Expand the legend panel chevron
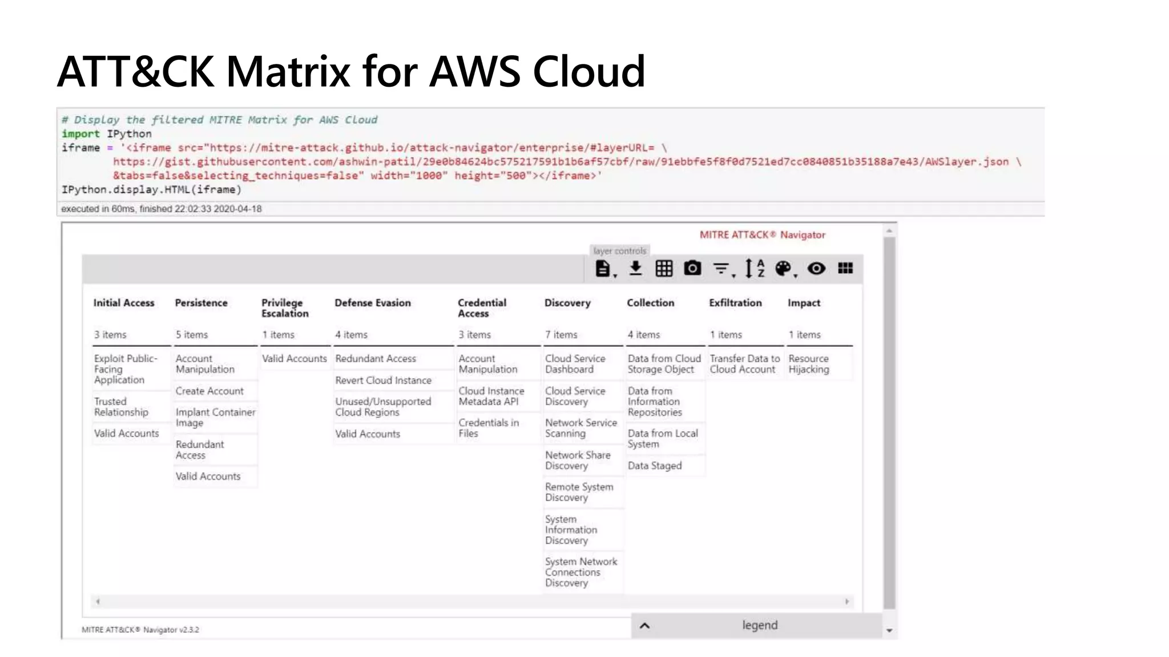Viewport: 1169px width, 657px height. tap(644, 626)
